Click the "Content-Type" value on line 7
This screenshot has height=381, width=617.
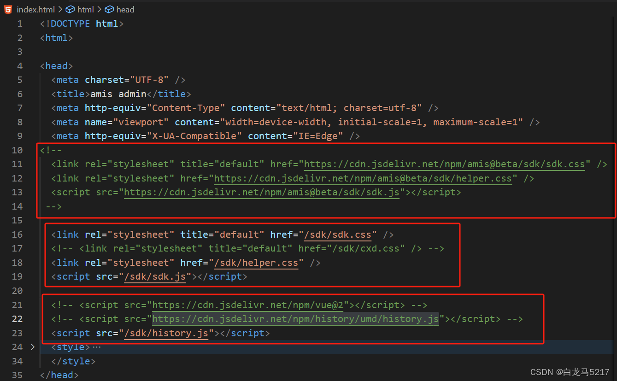(x=186, y=108)
